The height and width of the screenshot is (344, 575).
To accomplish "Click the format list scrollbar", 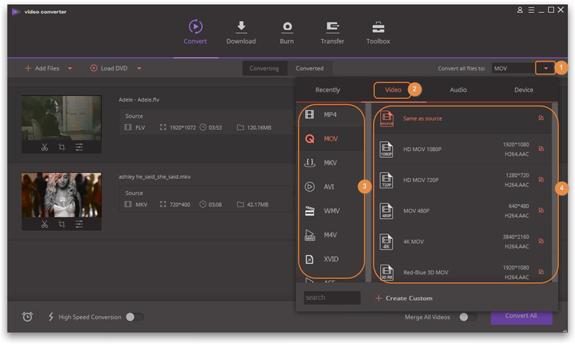I will coord(368,192).
